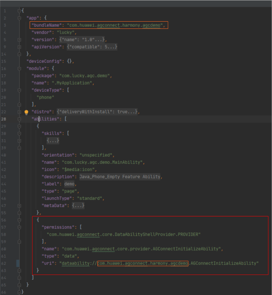Click the yellow lightbulb intention icon
The height and width of the screenshot is (295, 272).
tap(26, 112)
